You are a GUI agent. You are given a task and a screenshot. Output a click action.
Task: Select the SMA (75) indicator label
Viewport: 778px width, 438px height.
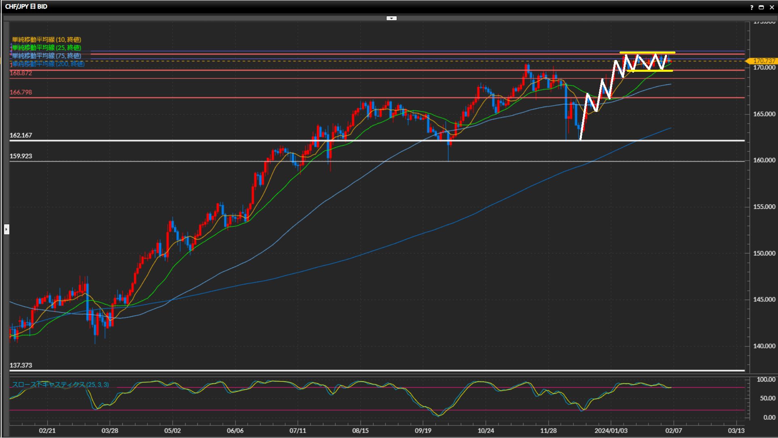pos(47,56)
